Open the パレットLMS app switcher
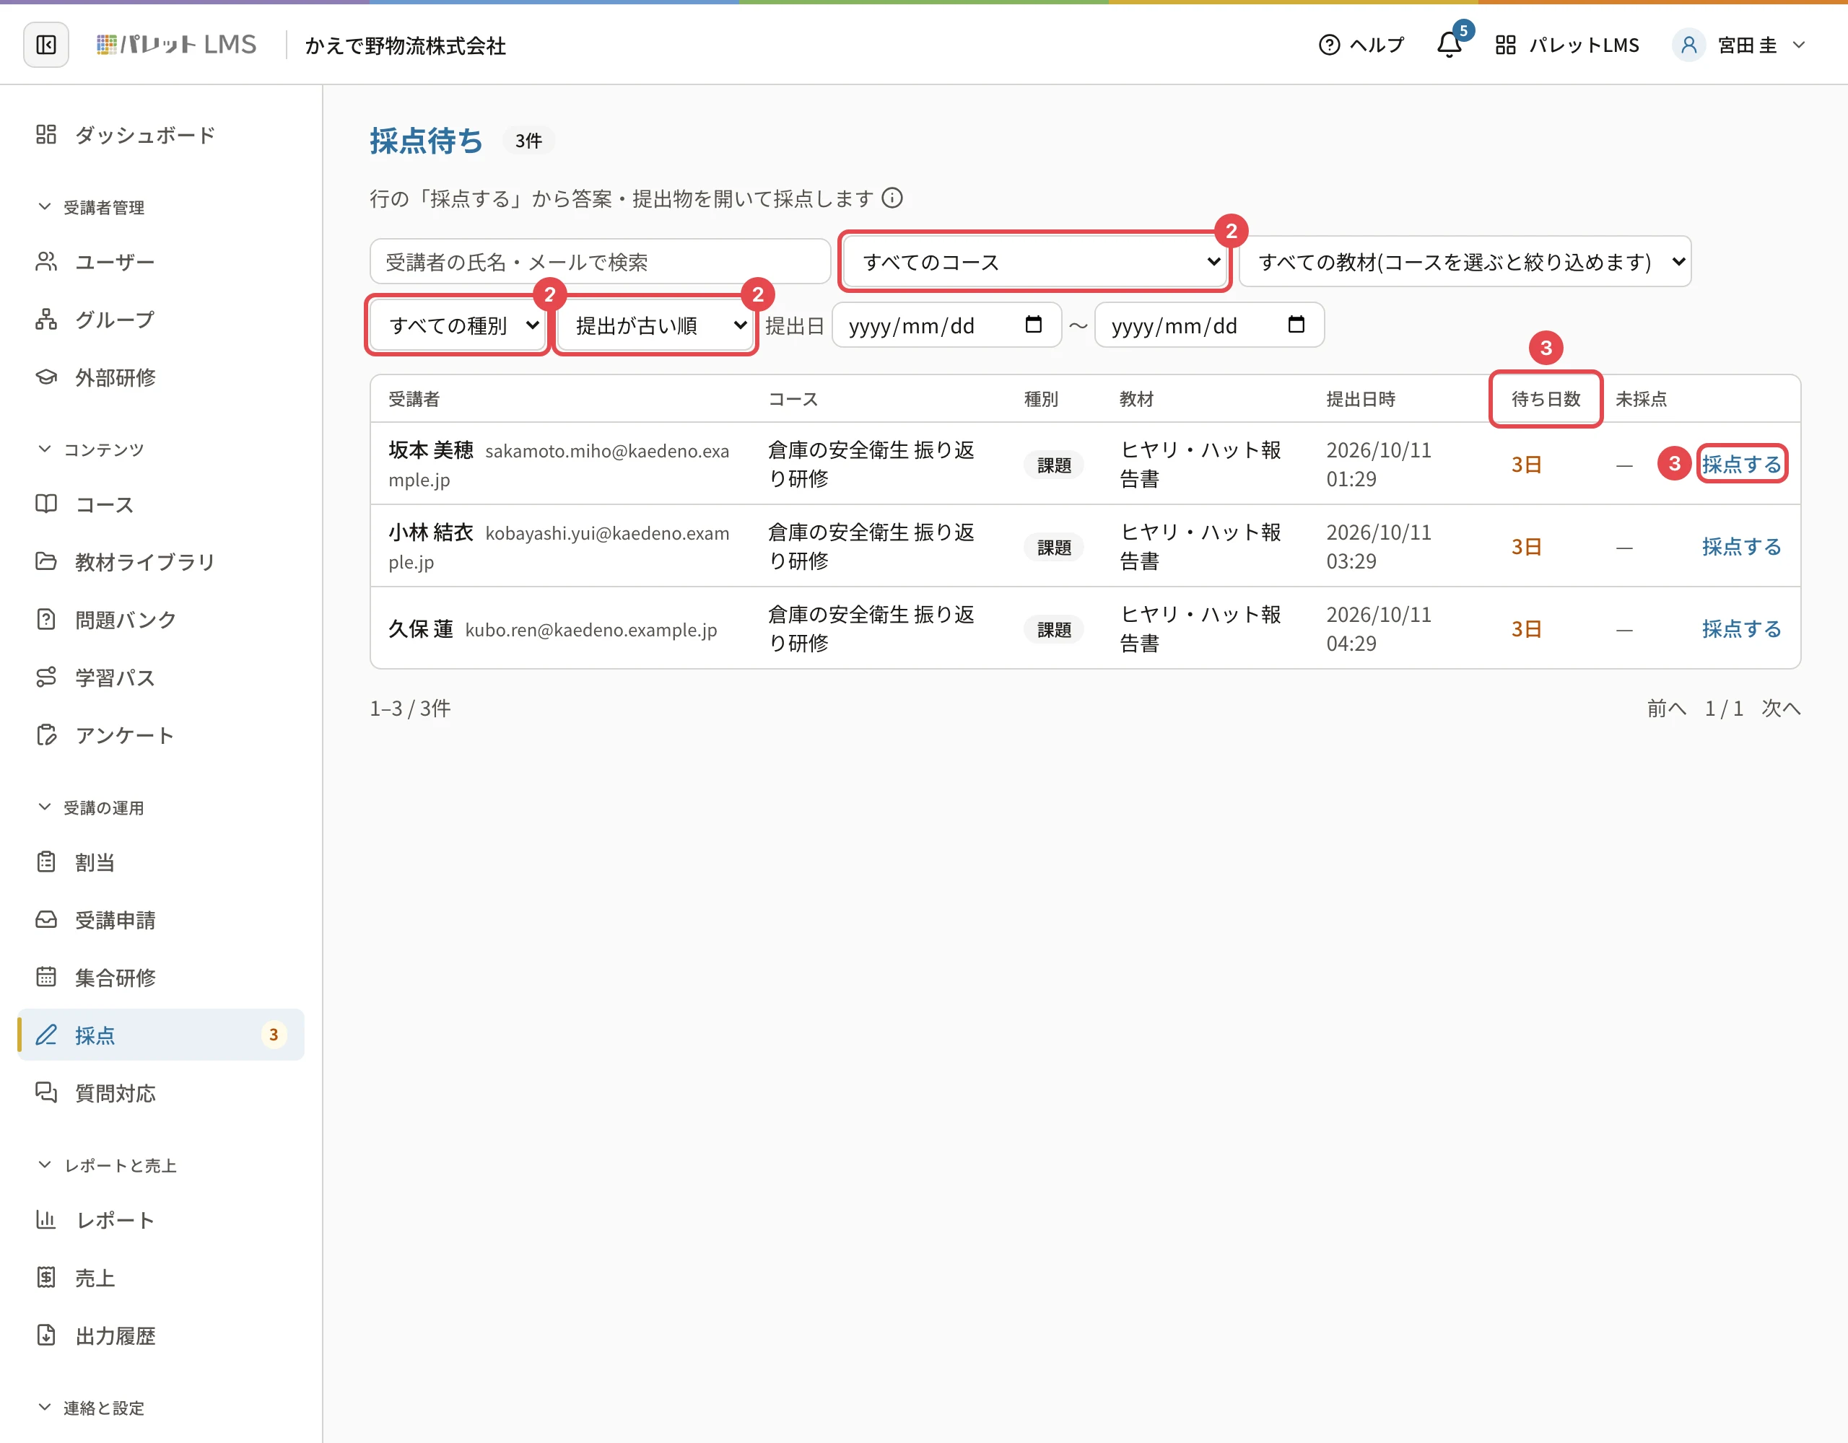 (x=1567, y=45)
